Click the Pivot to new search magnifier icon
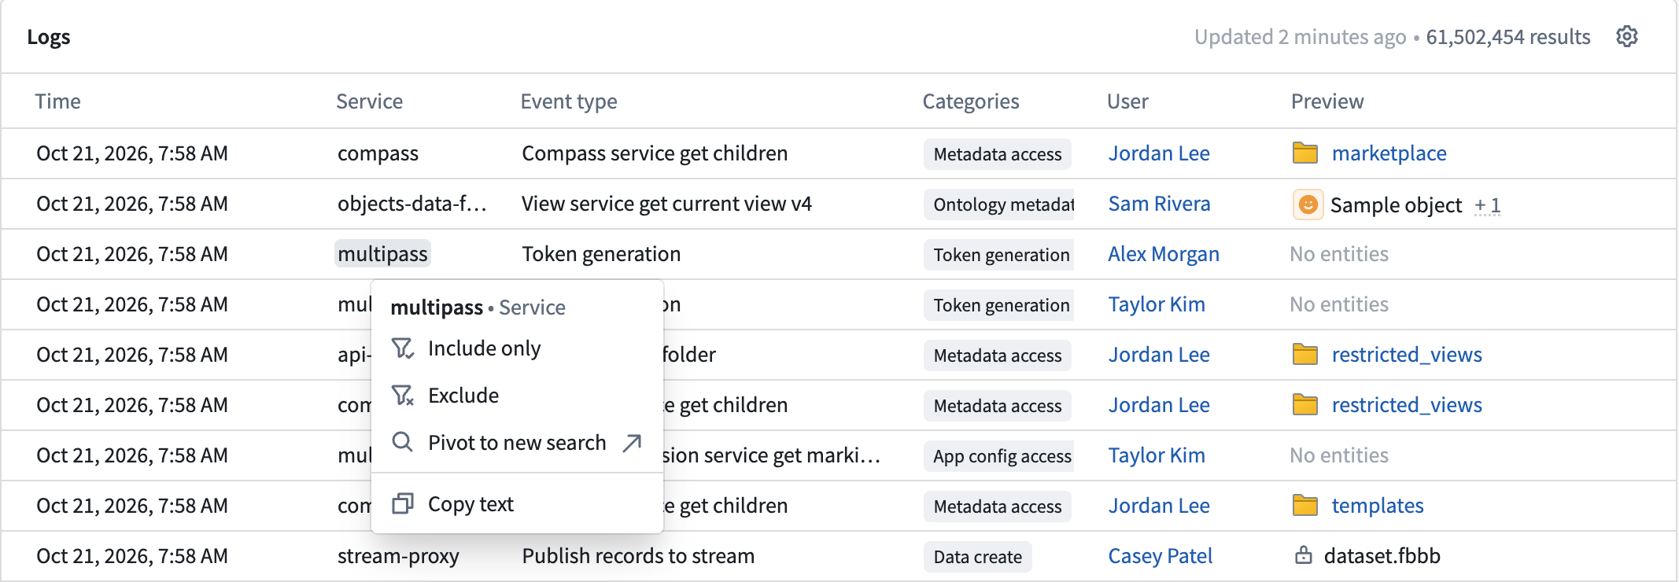 click(x=403, y=442)
